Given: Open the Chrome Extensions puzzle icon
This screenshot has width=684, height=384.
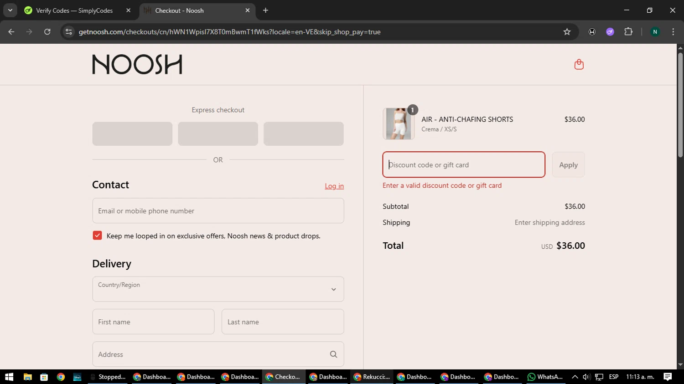Looking at the screenshot, I should (628, 32).
